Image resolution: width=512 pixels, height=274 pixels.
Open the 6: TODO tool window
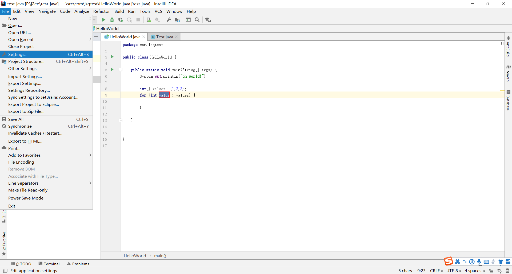21,264
